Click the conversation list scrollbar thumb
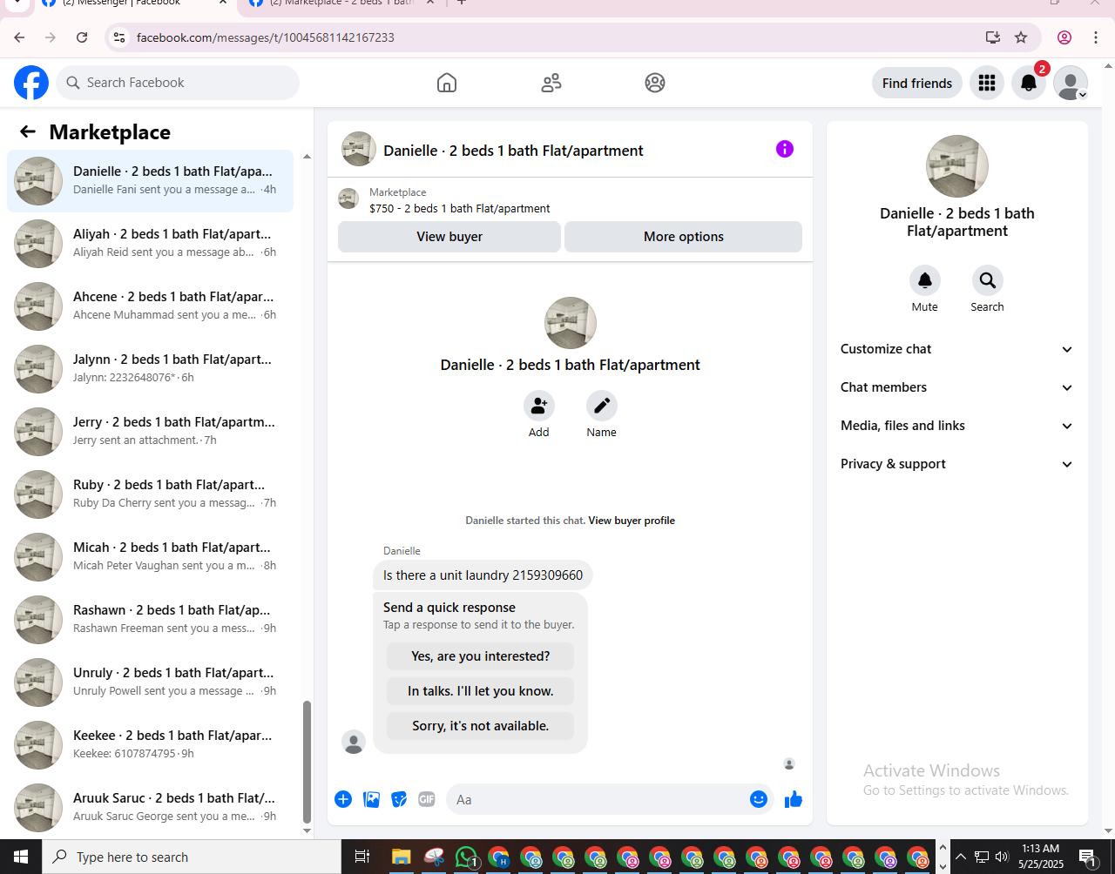This screenshot has width=1115, height=874. (307, 762)
